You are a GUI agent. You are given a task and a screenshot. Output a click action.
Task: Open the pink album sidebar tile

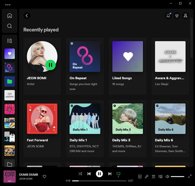point(10,109)
